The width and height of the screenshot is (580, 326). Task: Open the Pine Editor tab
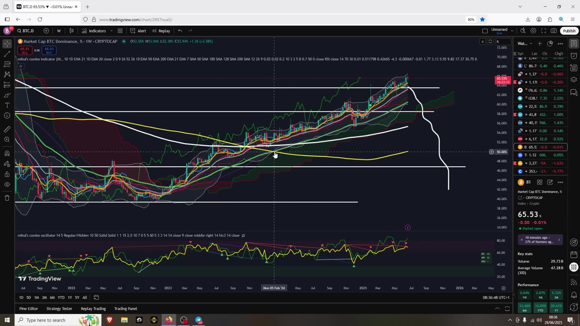(29, 309)
